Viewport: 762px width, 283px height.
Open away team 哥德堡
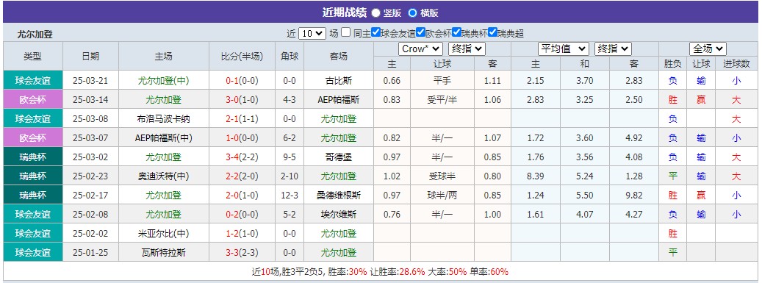coord(338,157)
